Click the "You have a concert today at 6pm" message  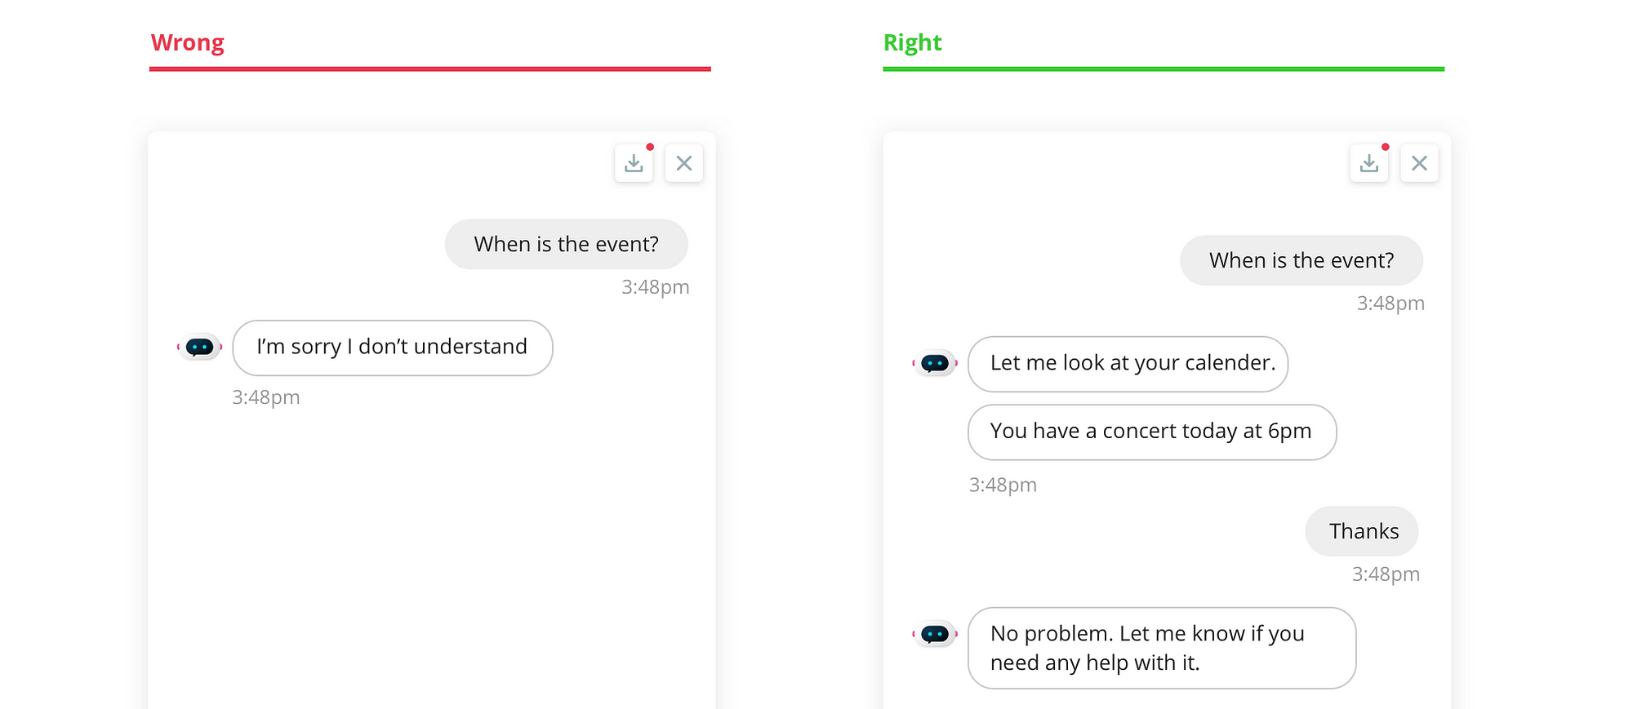pyautogui.click(x=1151, y=432)
